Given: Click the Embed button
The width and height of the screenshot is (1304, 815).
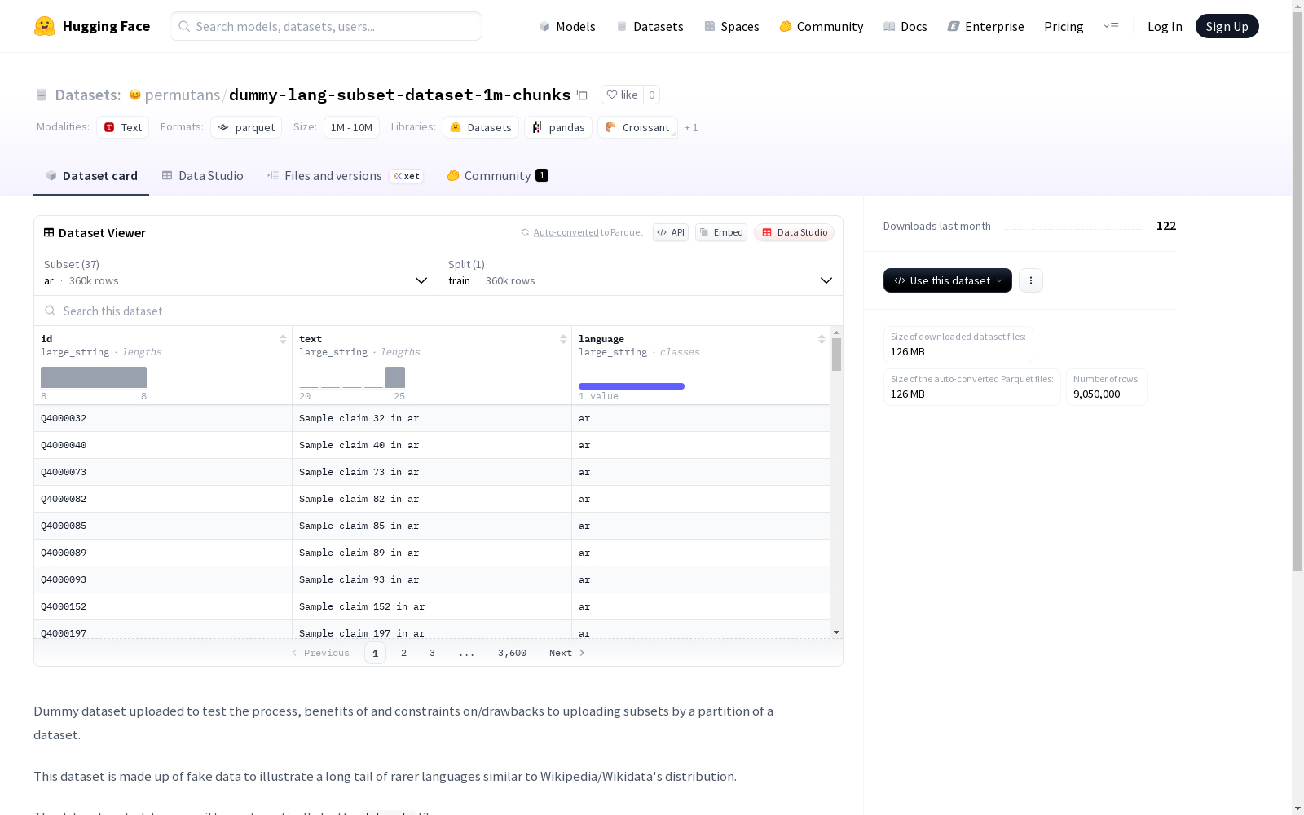Looking at the screenshot, I should point(721,232).
